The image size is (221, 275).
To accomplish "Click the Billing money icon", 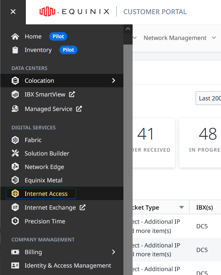I will (15, 252).
